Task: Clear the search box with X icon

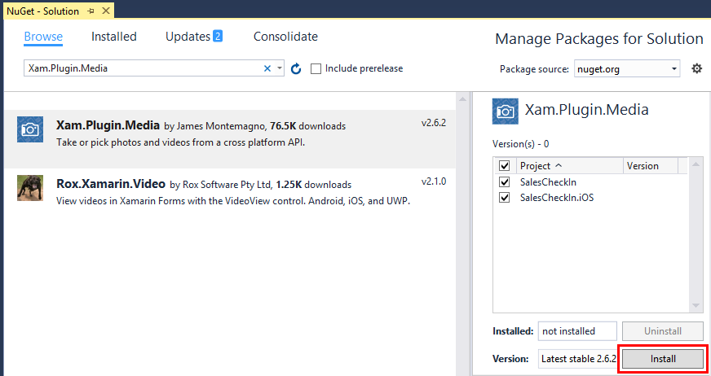Action: click(267, 68)
